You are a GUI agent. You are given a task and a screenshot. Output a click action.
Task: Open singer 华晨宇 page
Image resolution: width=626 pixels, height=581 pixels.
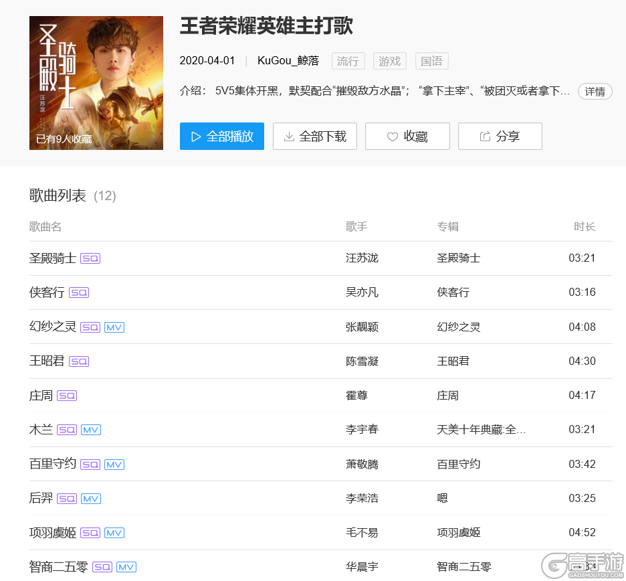(x=362, y=566)
